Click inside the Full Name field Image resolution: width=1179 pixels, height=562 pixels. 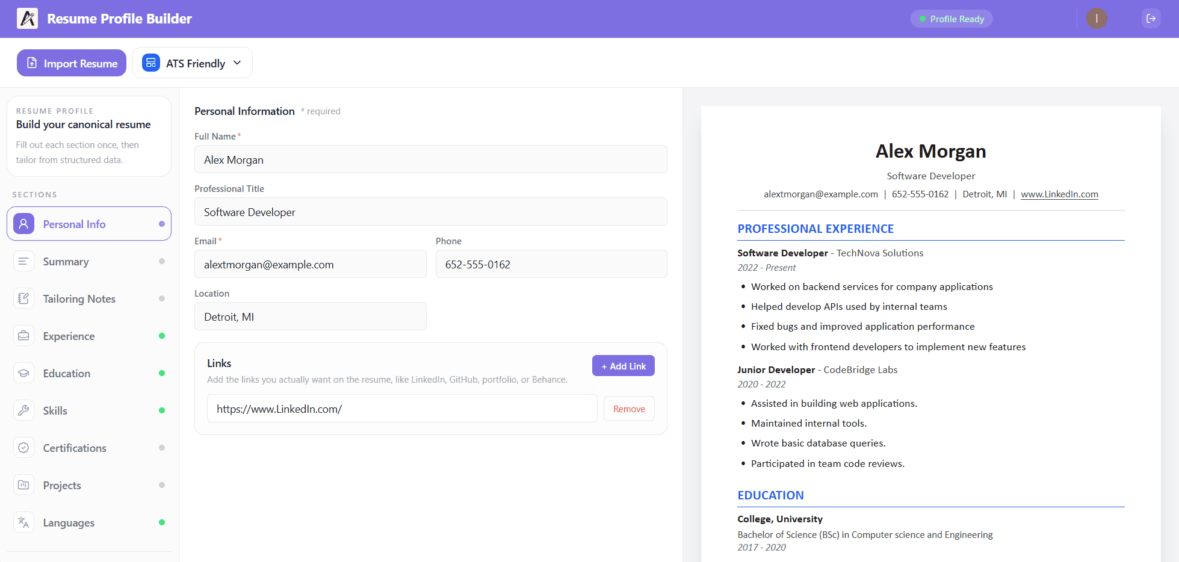click(x=430, y=159)
